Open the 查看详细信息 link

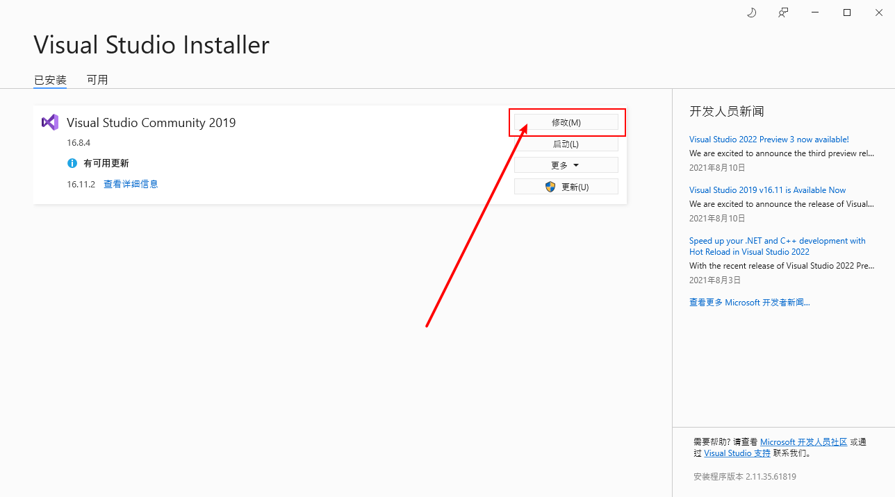(131, 184)
